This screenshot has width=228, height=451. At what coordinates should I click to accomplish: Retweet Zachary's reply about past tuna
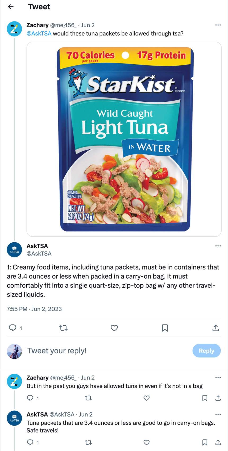pos(88,398)
